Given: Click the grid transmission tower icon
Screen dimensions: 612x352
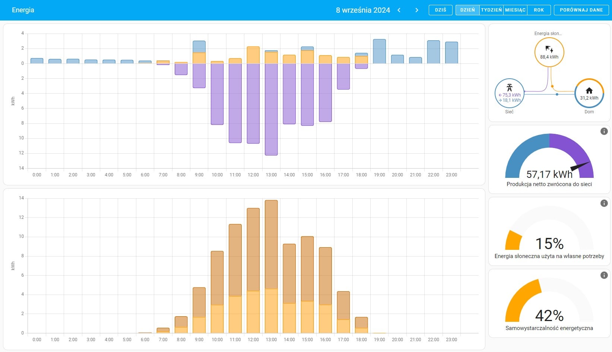Looking at the screenshot, I should [x=509, y=88].
